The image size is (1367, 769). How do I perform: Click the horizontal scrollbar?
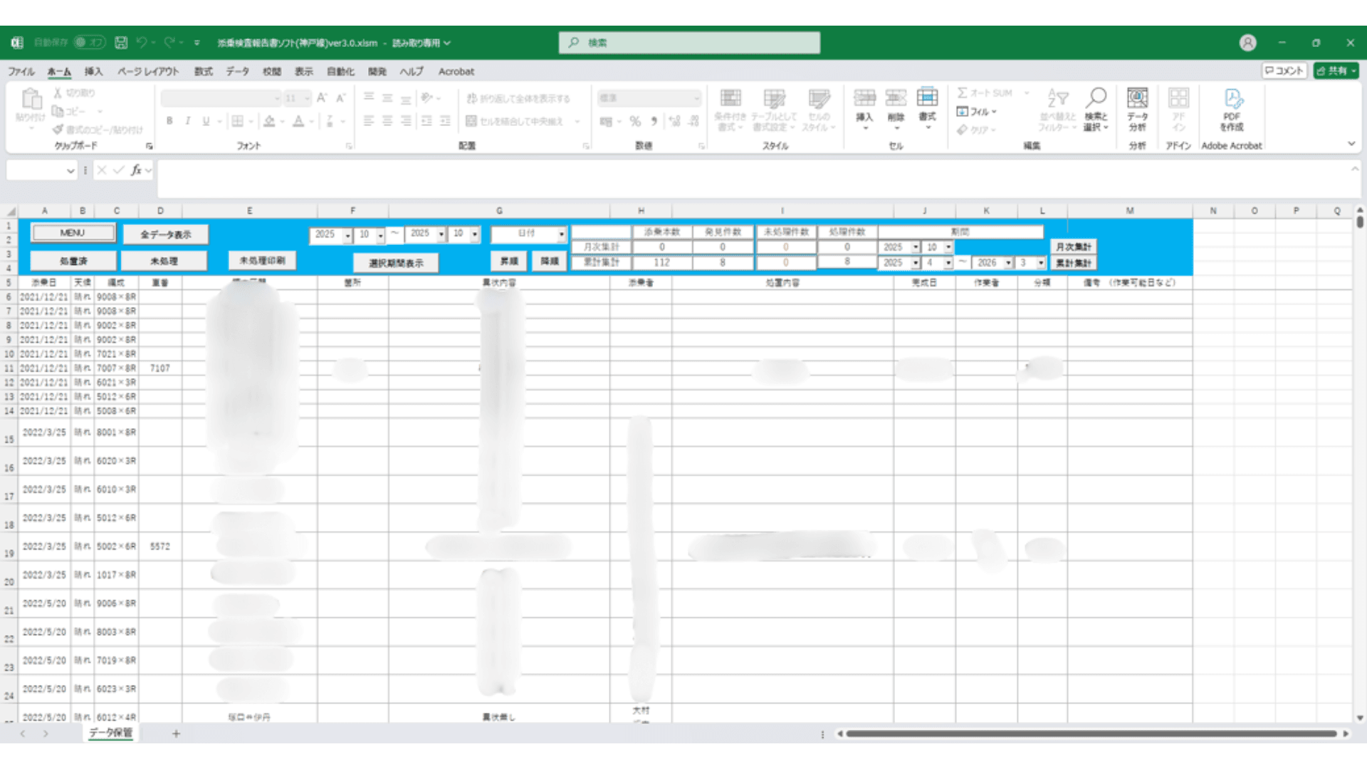1091,733
